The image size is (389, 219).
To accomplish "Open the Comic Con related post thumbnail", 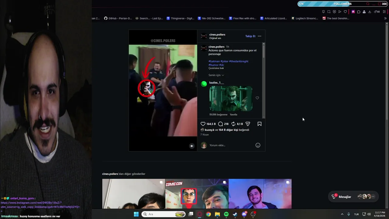I will point(197,194).
